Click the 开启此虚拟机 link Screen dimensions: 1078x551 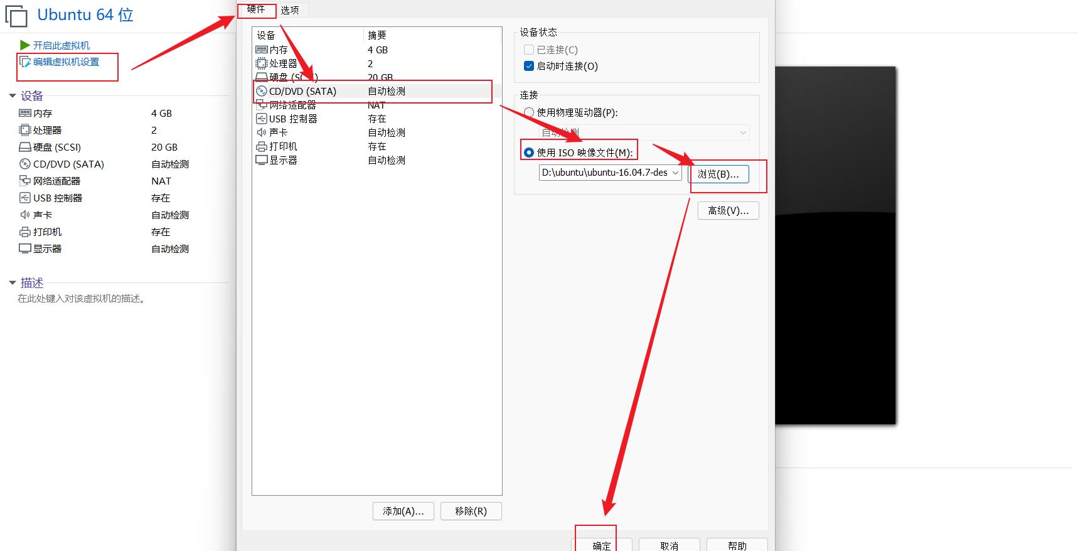pos(61,45)
